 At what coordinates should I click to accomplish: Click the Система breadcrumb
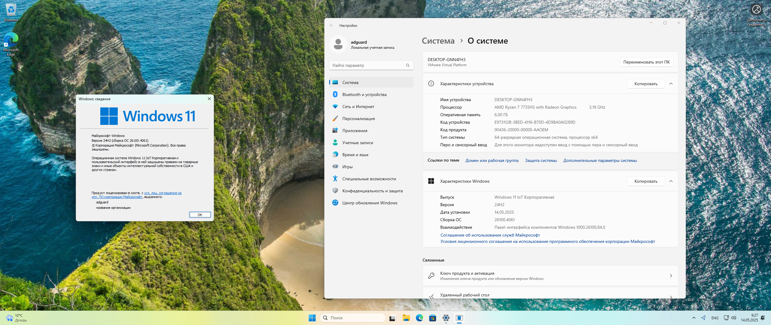coord(438,41)
